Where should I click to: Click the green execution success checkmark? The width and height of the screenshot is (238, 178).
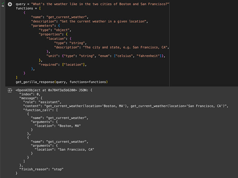(x=3, y=3)
